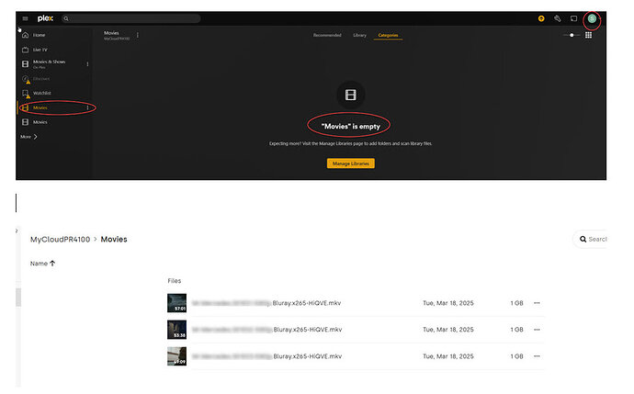Viewport: 634px width, 394px height.
Task: Select file name beside the 57:01 thumbnail
Action: pos(266,303)
